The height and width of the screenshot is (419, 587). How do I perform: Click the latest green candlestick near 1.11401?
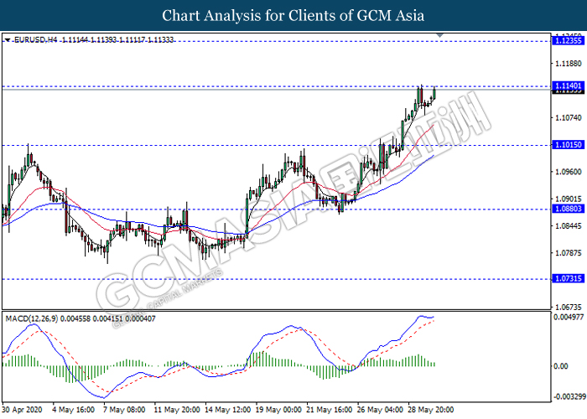click(434, 92)
